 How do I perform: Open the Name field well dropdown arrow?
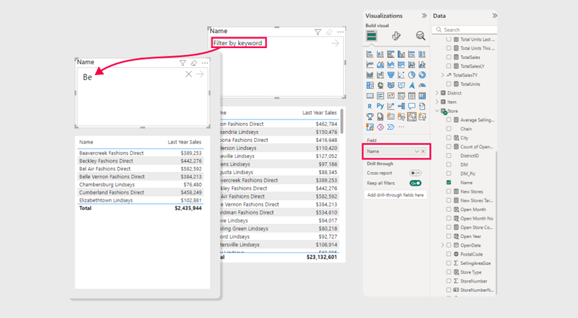point(416,152)
